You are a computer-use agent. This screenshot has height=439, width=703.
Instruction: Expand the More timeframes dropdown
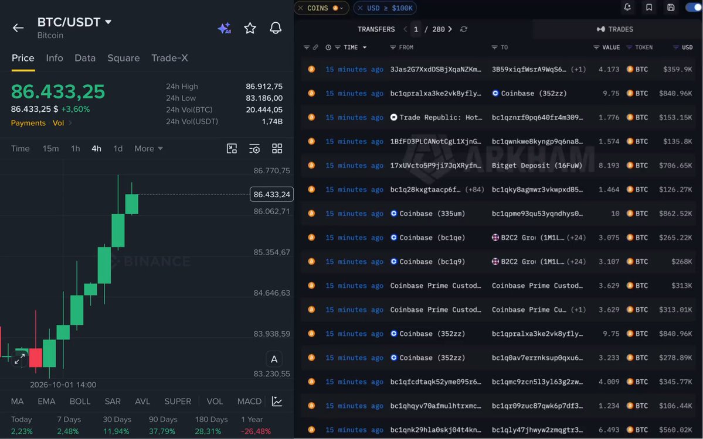[x=148, y=149]
